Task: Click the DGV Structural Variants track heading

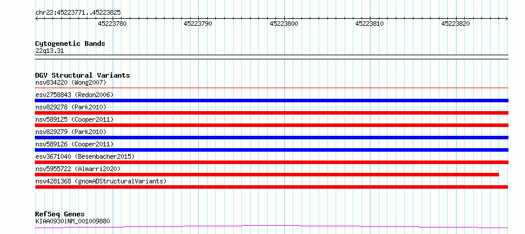Action: (83, 75)
